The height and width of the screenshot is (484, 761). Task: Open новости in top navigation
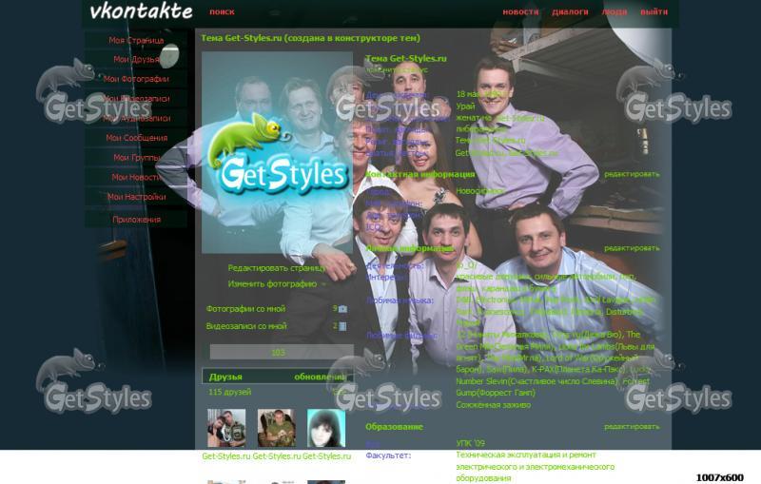520,12
